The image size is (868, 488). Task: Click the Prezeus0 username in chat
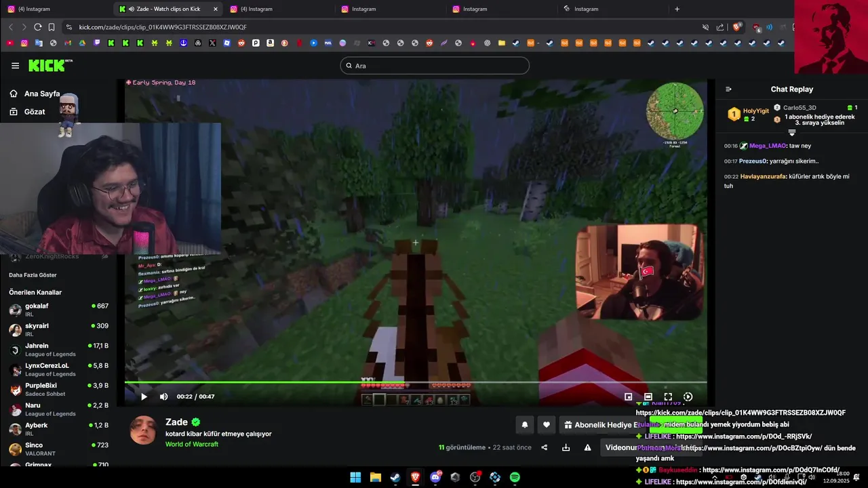(753, 161)
